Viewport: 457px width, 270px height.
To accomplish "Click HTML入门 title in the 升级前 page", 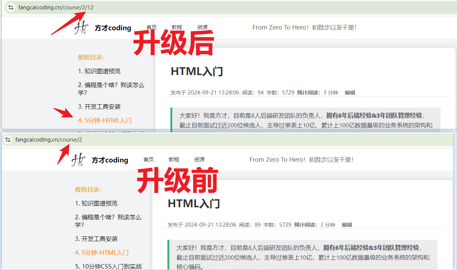I will coord(194,204).
